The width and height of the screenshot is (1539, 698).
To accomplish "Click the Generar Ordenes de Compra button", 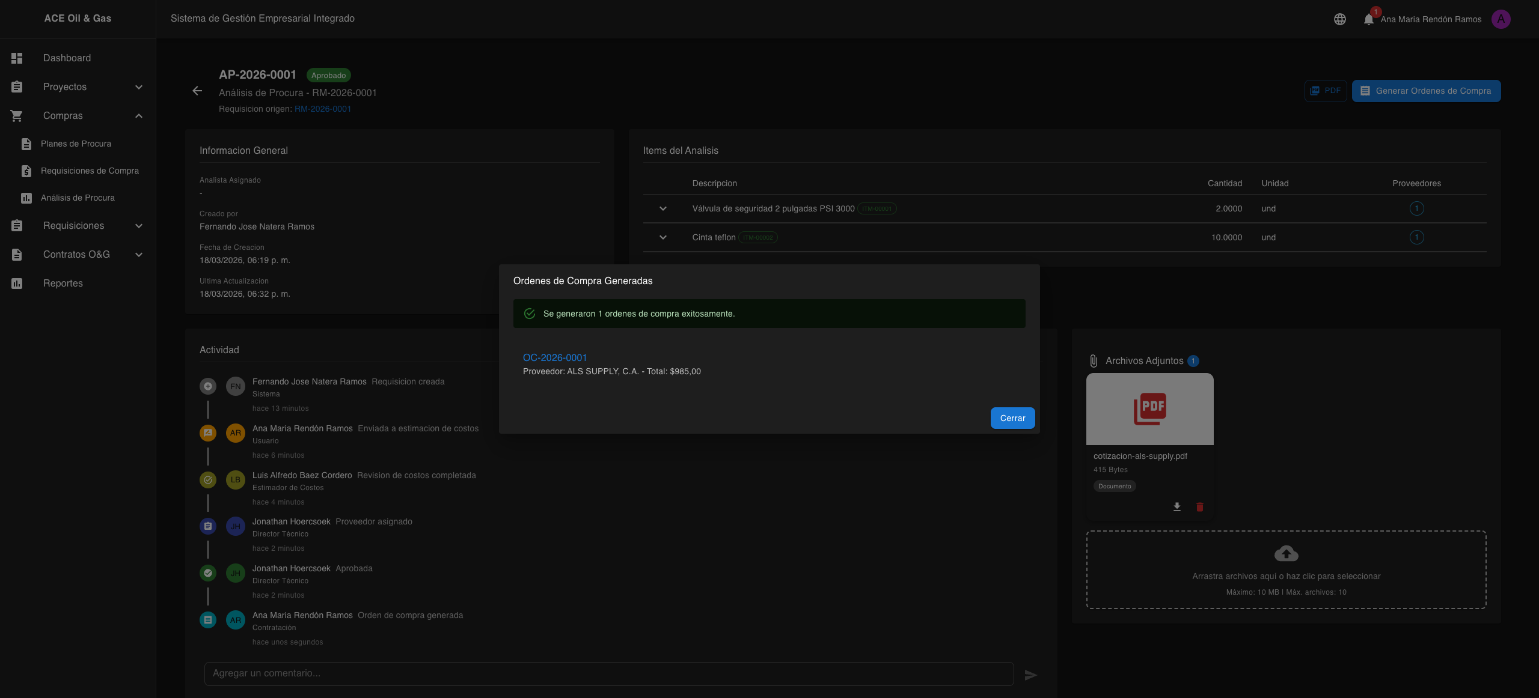I will coord(1426,91).
